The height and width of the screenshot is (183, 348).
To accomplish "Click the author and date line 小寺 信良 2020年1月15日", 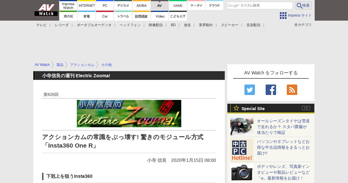I will pyautogui.click(x=182, y=160).
